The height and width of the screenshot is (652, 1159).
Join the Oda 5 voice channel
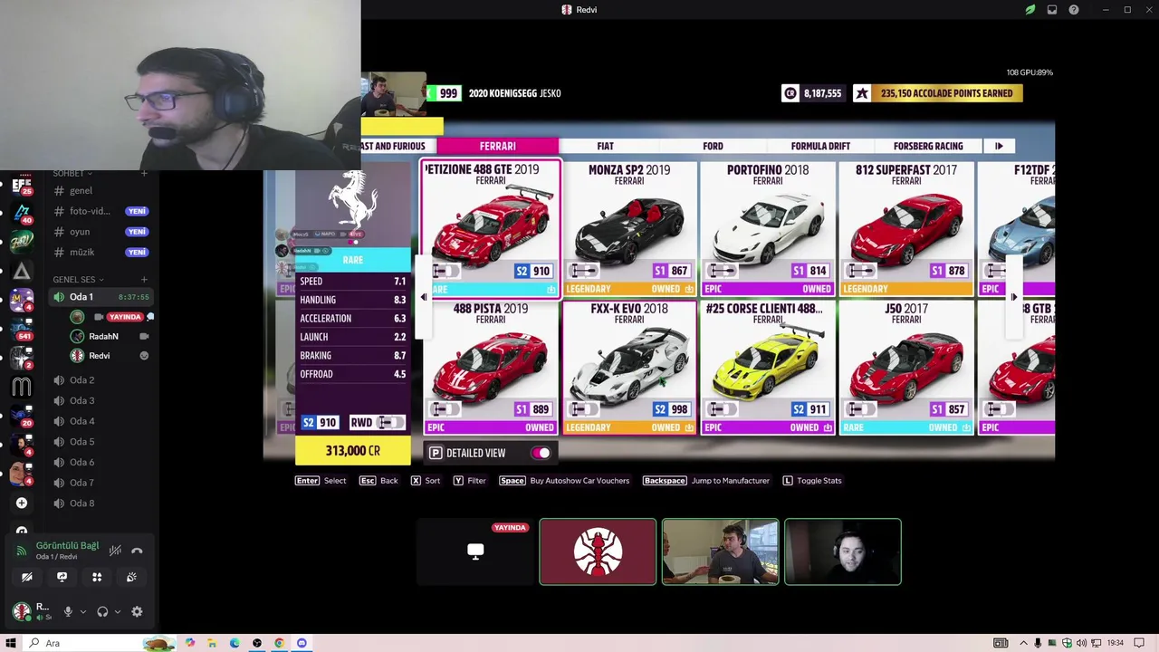100,441
